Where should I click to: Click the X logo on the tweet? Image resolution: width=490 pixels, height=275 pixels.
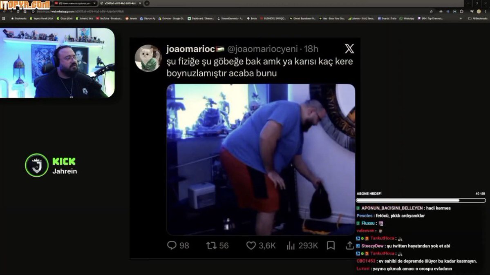(x=349, y=49)
